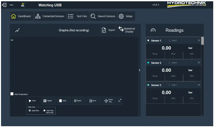Click Sensor 2 cyan color square

[x=148, y=63]
